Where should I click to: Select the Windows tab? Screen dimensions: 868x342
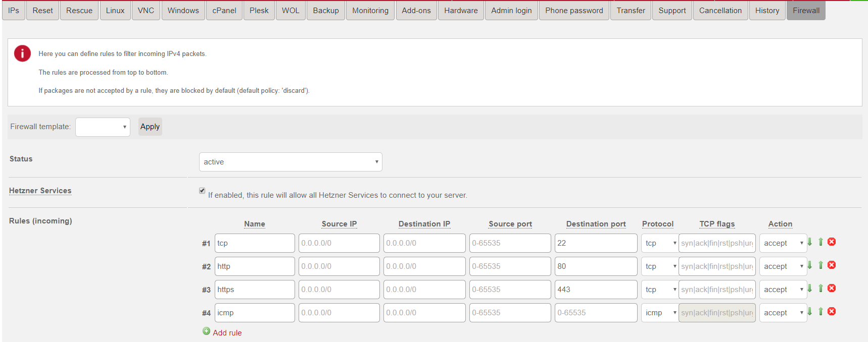(183, 11)
